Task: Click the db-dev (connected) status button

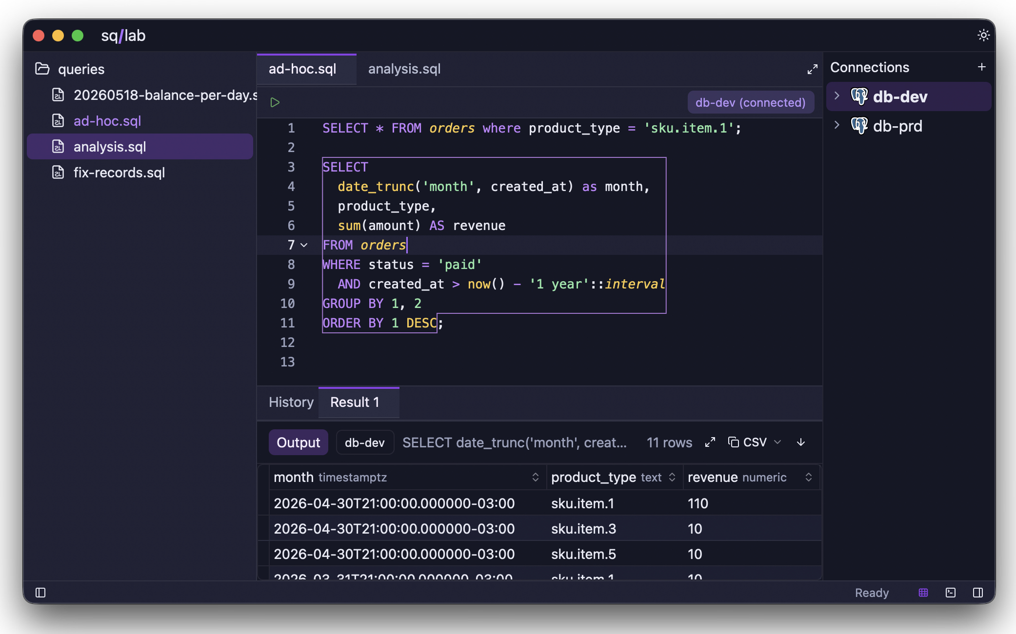Action: pos(751,102)
